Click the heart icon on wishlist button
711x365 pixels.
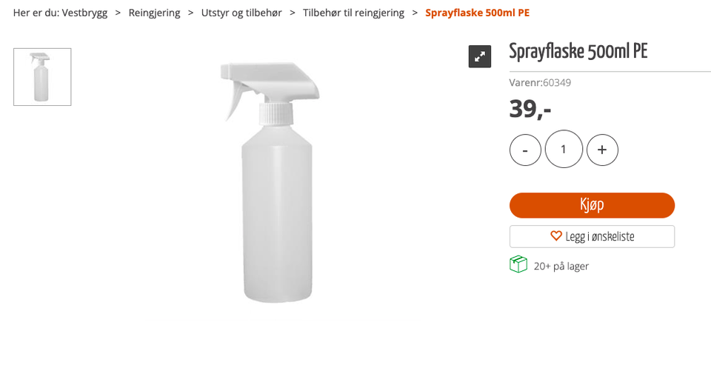(x=556, y=236)
